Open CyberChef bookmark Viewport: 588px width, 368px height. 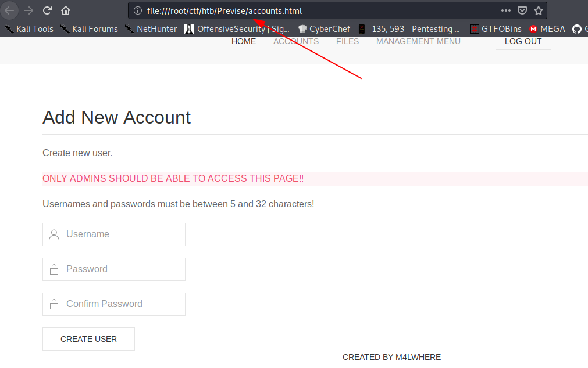tap(324, 29)
